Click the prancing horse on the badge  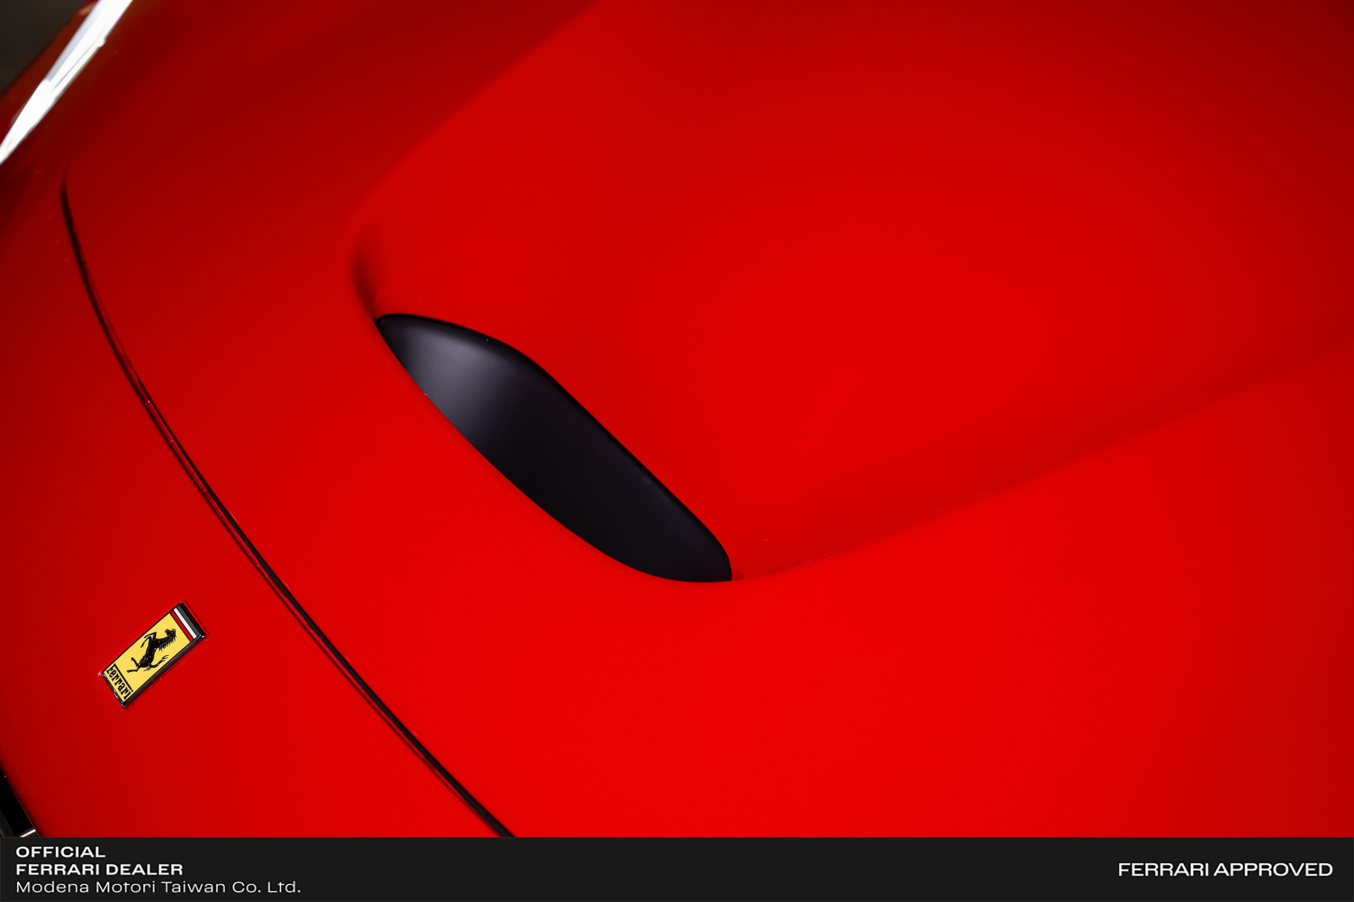tap(154, 652)
